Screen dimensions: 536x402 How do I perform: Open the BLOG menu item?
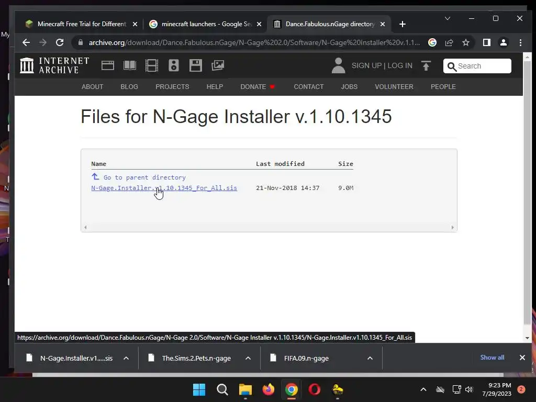[129, 86]
